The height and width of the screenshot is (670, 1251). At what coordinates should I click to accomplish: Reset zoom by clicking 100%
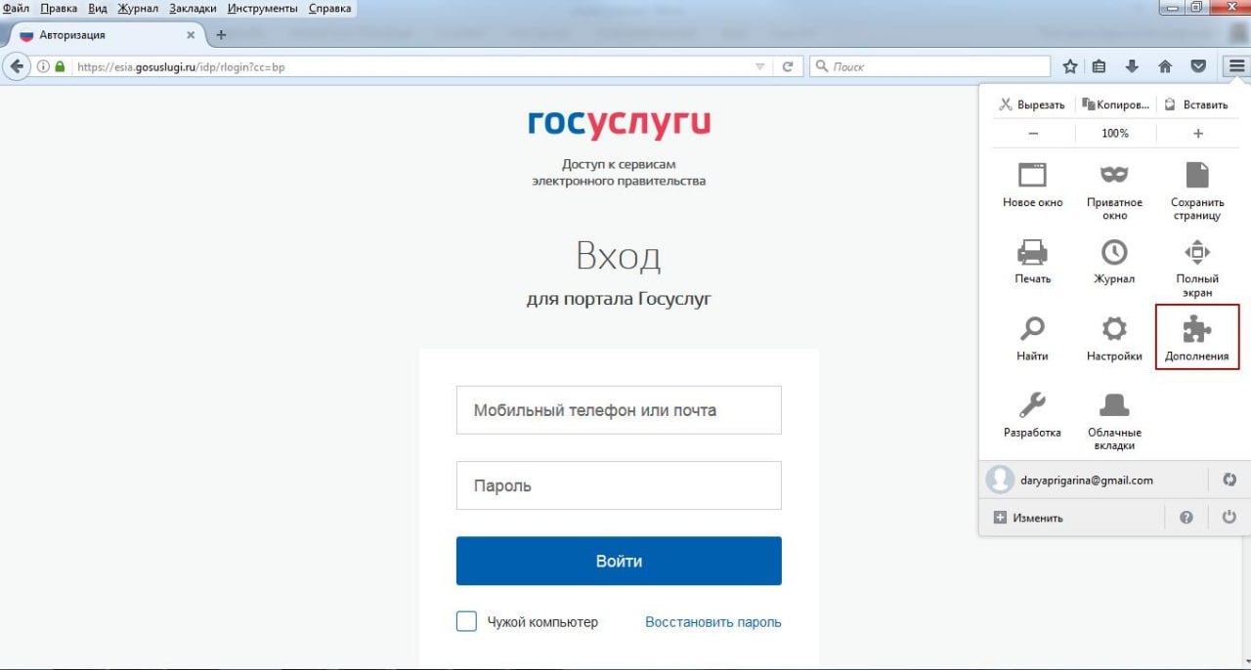click(1115, 133)
